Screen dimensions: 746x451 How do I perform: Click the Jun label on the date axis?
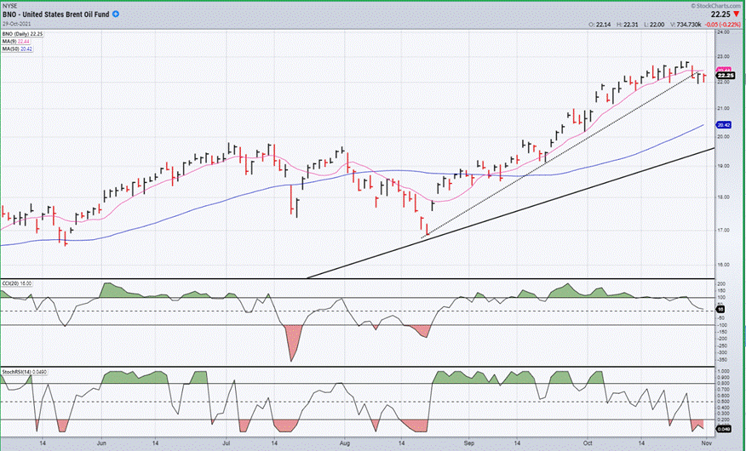coord(101,443)
